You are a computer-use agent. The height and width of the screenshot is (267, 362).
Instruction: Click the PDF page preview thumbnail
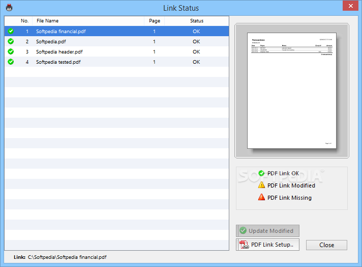click(292, 91)
